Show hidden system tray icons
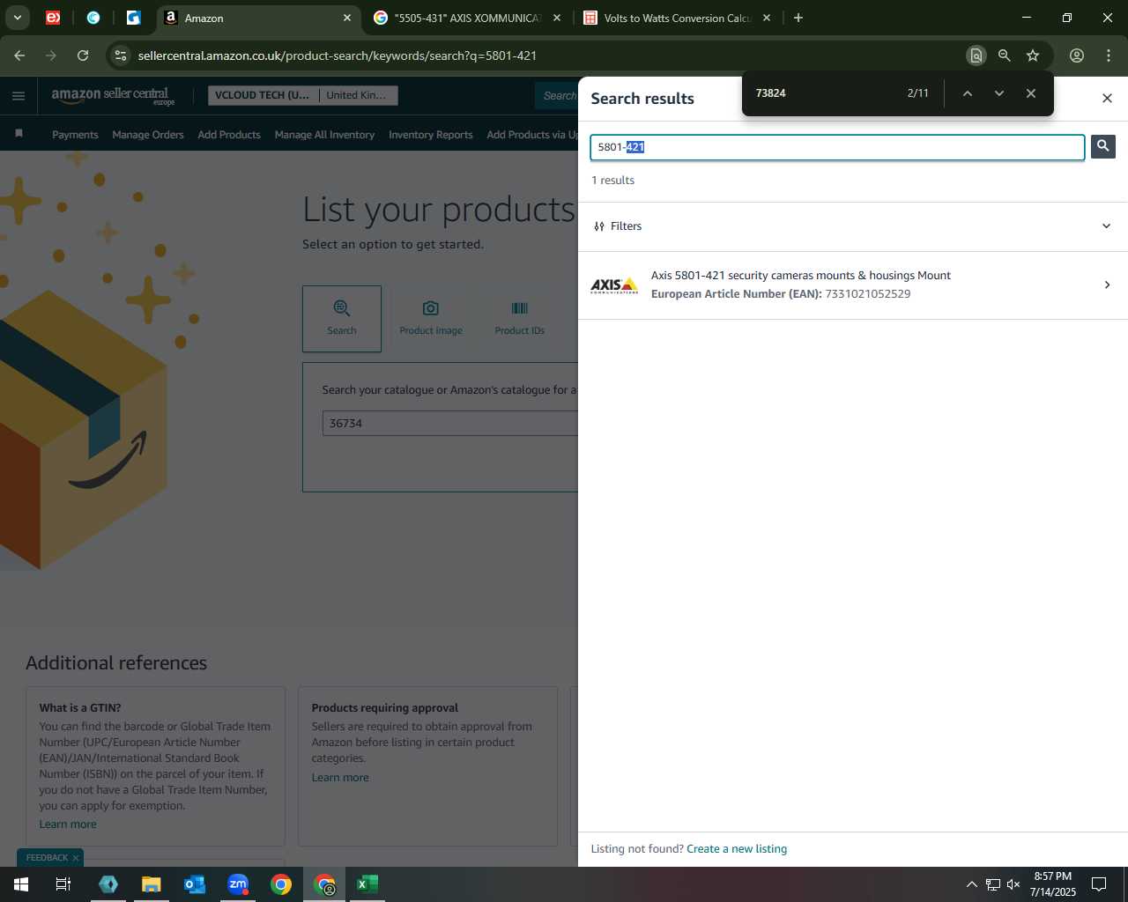Viewport: 1128px width, 902px height. [971, 884]
